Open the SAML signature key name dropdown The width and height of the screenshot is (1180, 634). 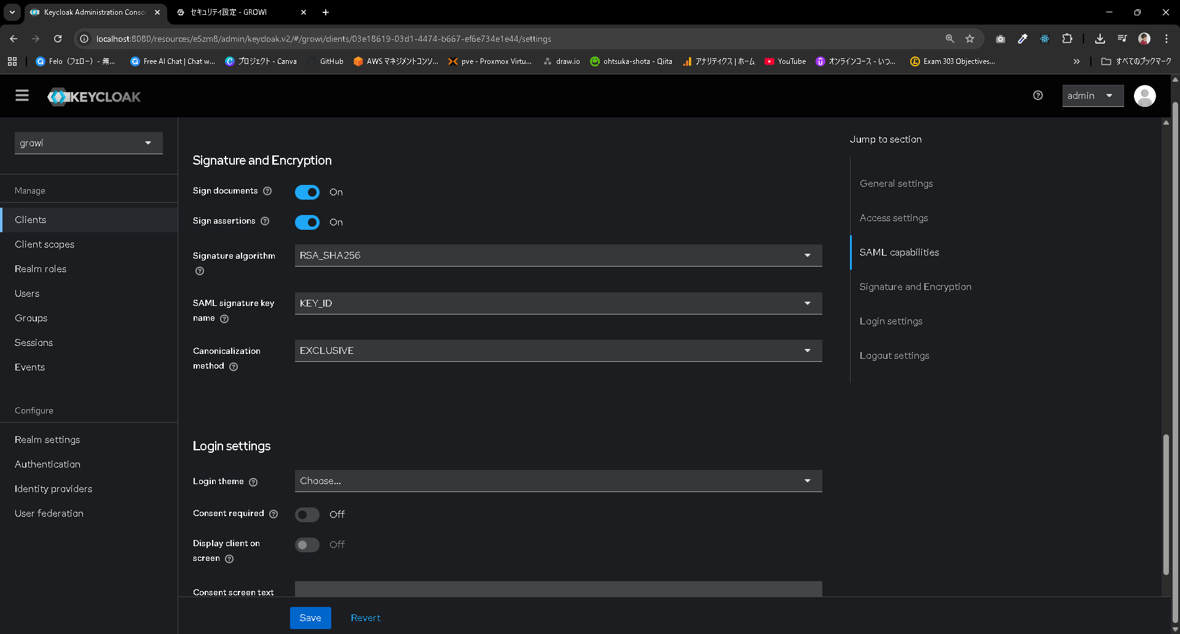(x=559, y=303)
